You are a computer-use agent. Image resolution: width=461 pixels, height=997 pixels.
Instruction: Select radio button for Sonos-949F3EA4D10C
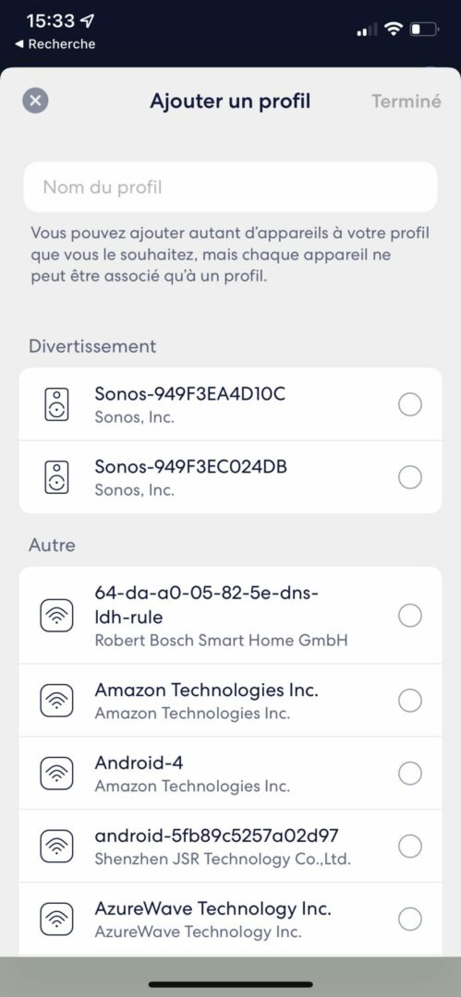410,403
